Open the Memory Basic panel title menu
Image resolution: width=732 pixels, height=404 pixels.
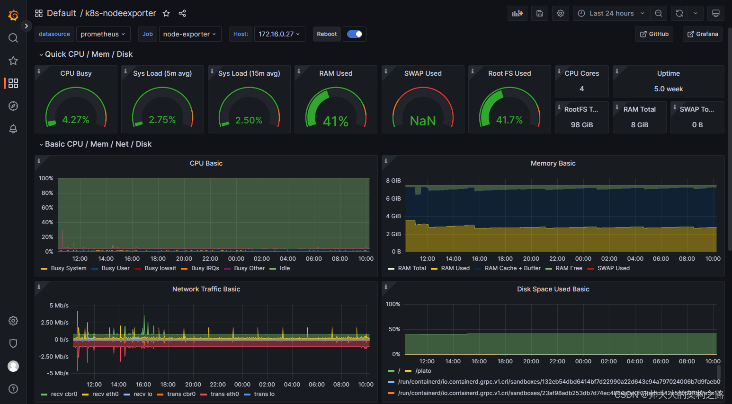tap(553, 163)
